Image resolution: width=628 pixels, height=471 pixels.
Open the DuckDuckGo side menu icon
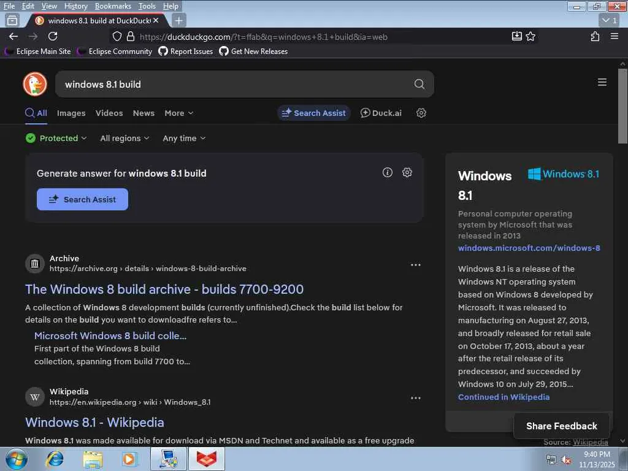602,82
